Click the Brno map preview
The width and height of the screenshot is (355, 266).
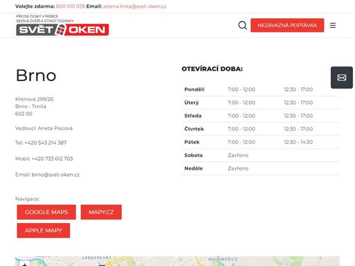tap(177, 261)
